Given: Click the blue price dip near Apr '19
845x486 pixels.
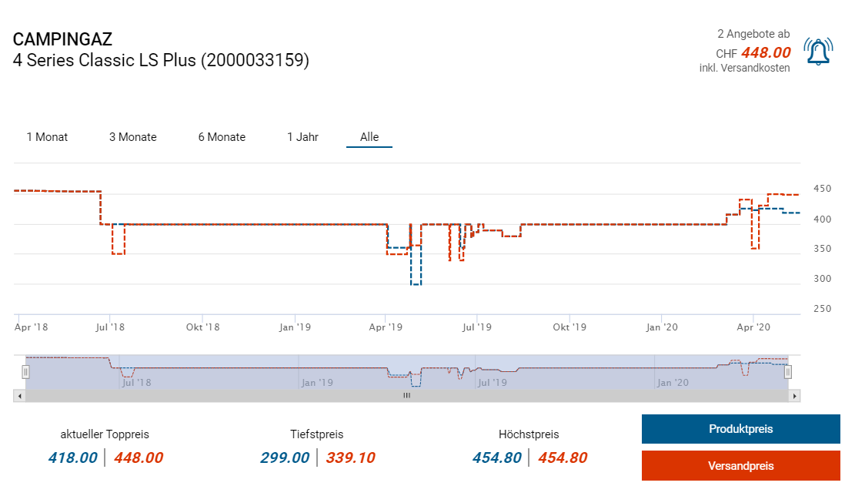Looking at the screenshot, I should click(416, 284).
